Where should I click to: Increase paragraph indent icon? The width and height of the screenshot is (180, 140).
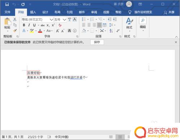[x=115, y=19]
